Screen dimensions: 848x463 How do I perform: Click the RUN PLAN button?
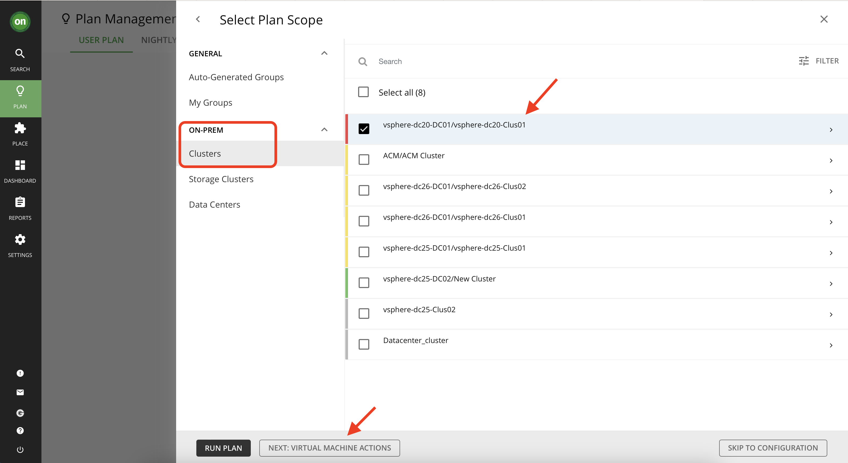[x=223, y=448]
